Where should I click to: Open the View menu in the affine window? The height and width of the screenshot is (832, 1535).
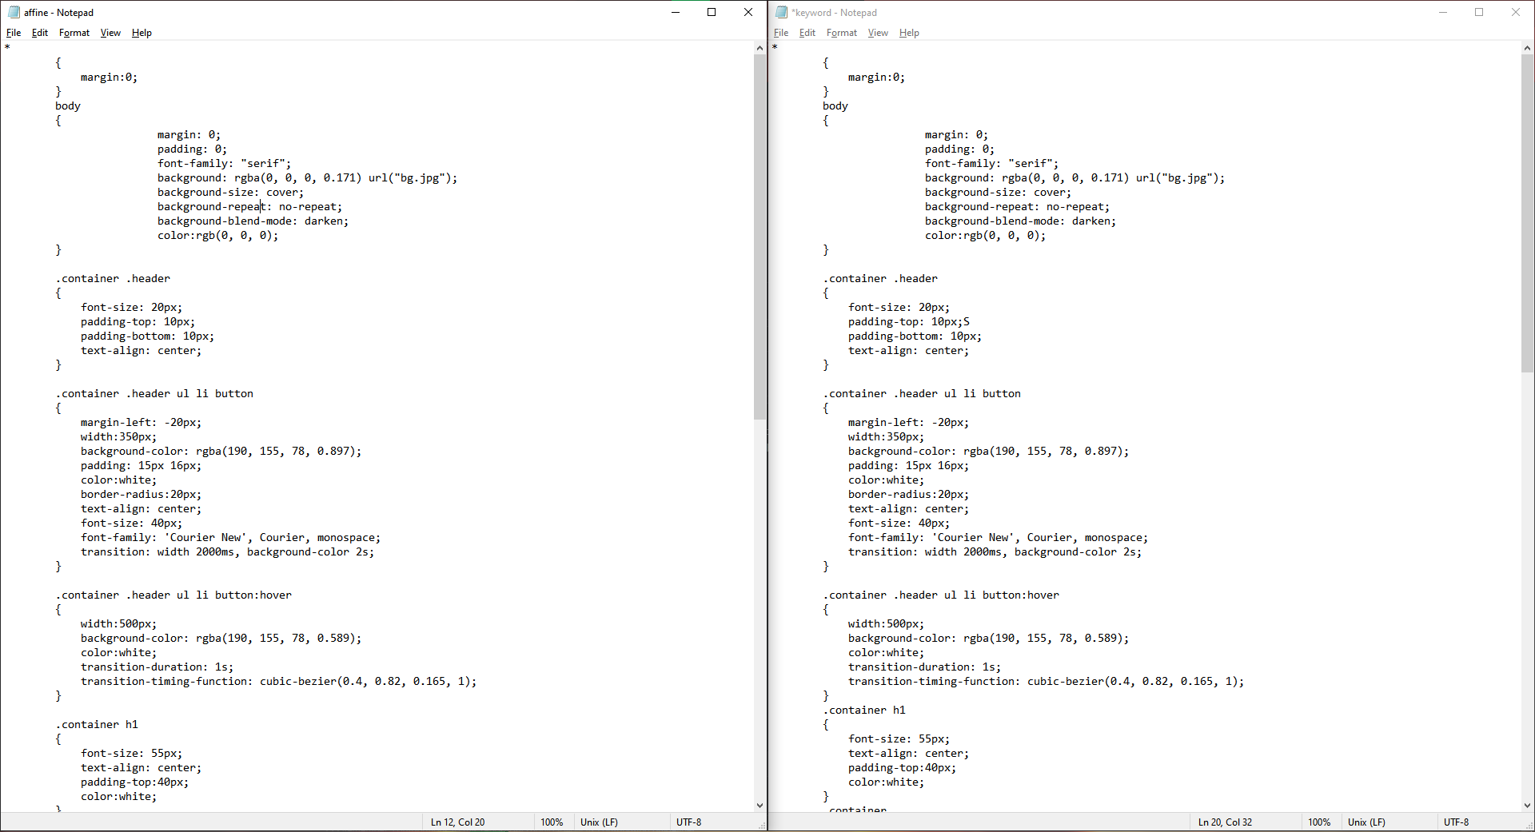pos(110,33)
